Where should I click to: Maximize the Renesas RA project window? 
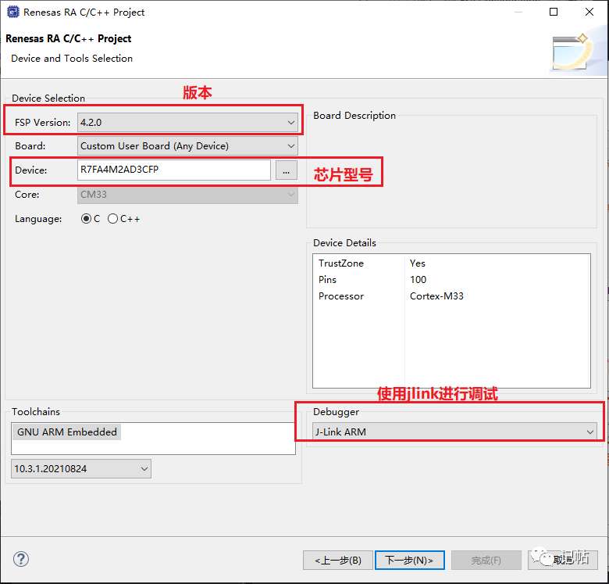[x=554, y=12]
